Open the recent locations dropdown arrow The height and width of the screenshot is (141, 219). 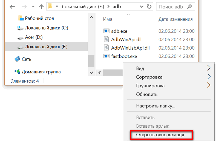click(x=33, y=7)
